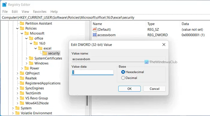Confirm the DWORD value with OK
This screenshot has width=210, height=116.
tap(129, 89)
